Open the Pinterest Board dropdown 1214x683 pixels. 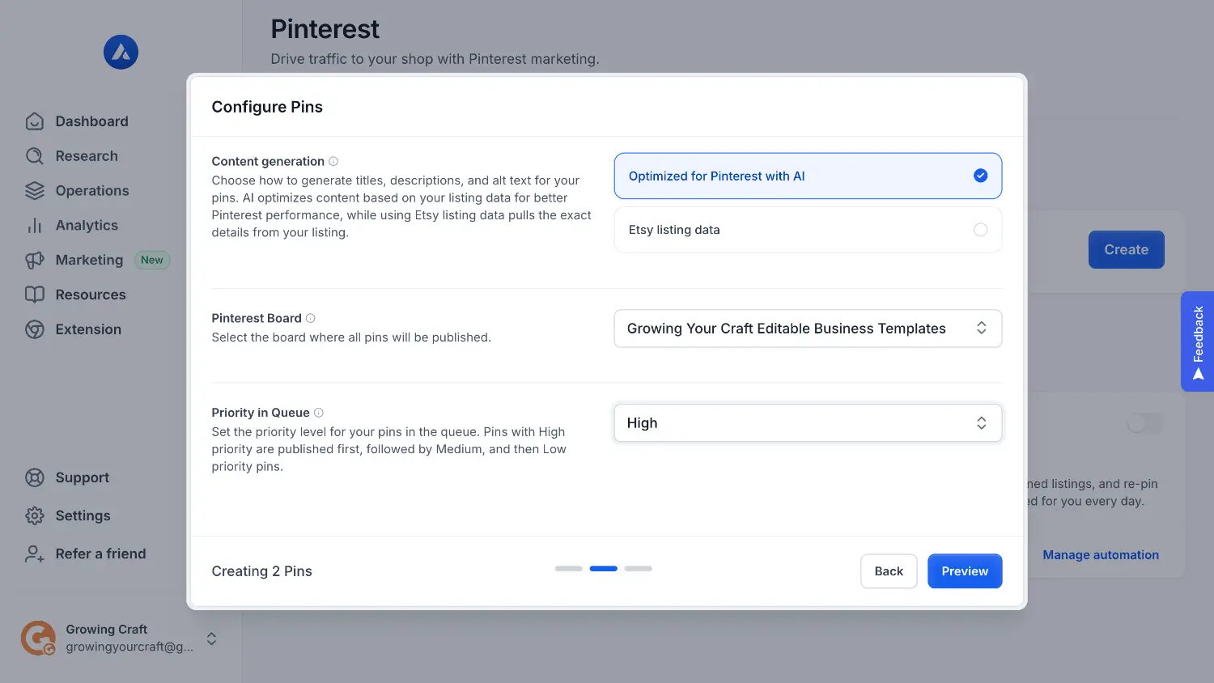pyautogui.click(x=808, y=329)
